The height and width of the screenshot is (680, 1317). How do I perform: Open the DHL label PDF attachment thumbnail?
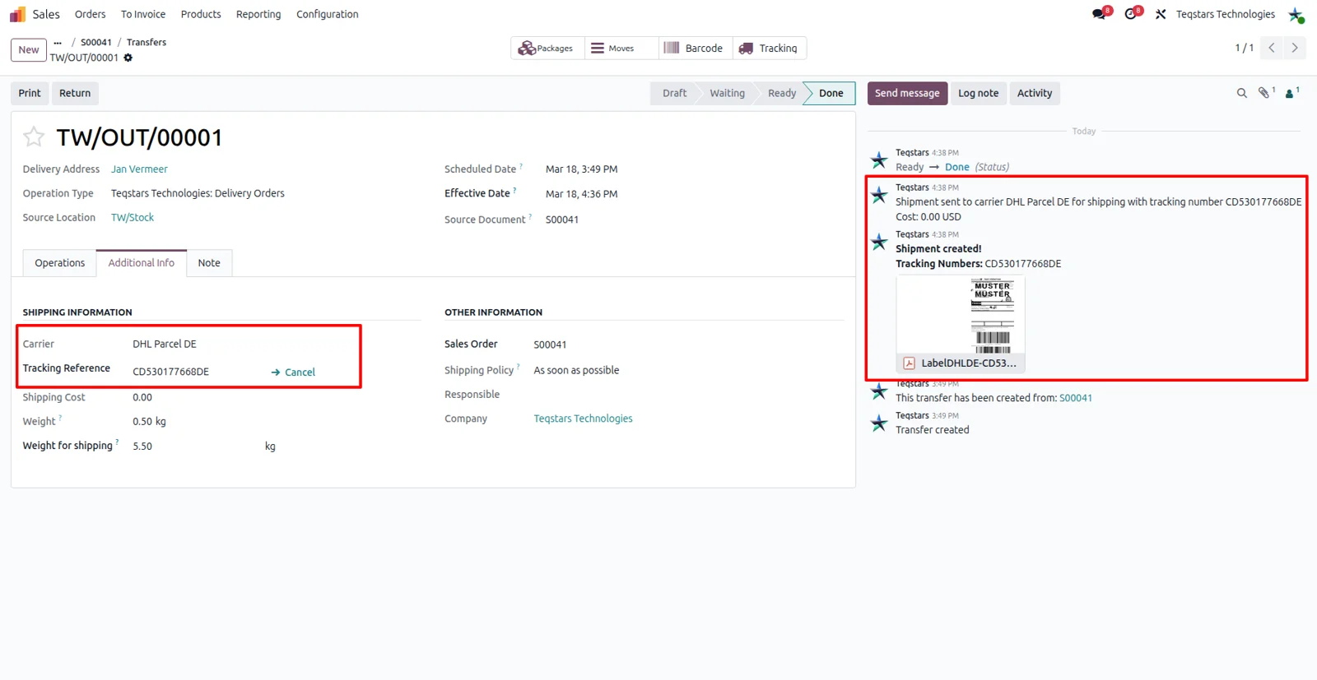(961, 324)
